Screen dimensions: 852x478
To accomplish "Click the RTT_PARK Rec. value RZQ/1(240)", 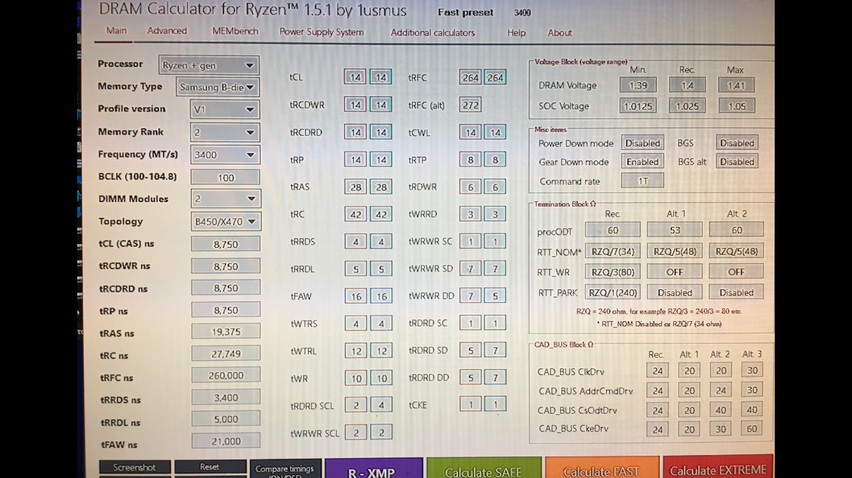I will coord(613,293).
